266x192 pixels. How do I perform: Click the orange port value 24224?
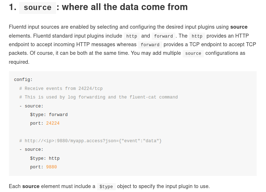point(53,123)
